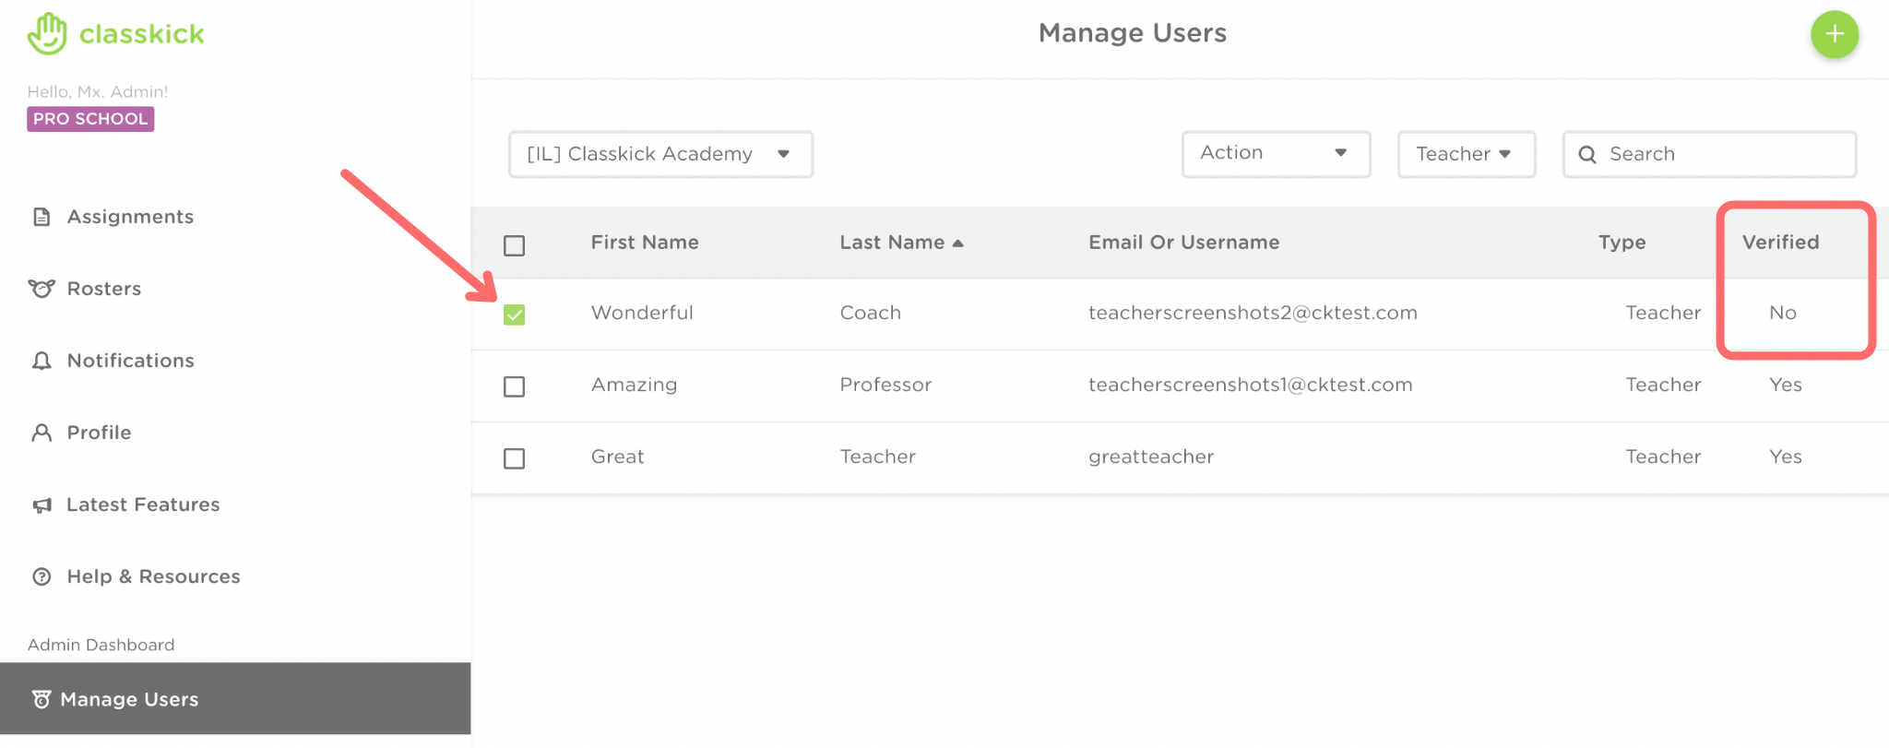1889x748 pixels.
Task: Go to Manage Users in sidebar
Action: point(129,699)
